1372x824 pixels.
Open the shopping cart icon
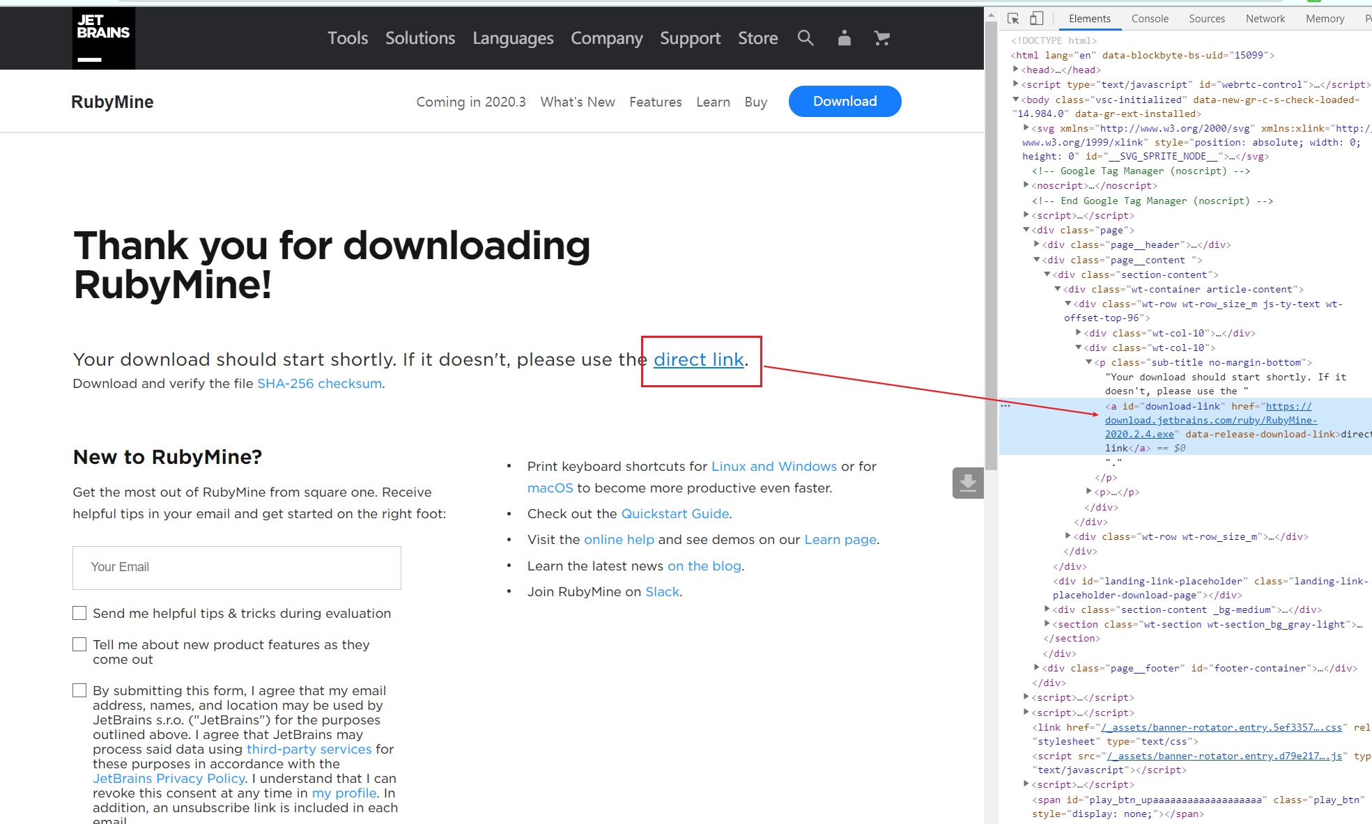click(x=881, y=38)
